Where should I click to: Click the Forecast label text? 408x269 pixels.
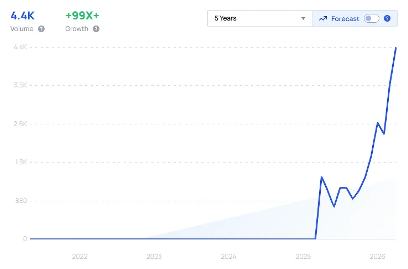coord(345,19)
